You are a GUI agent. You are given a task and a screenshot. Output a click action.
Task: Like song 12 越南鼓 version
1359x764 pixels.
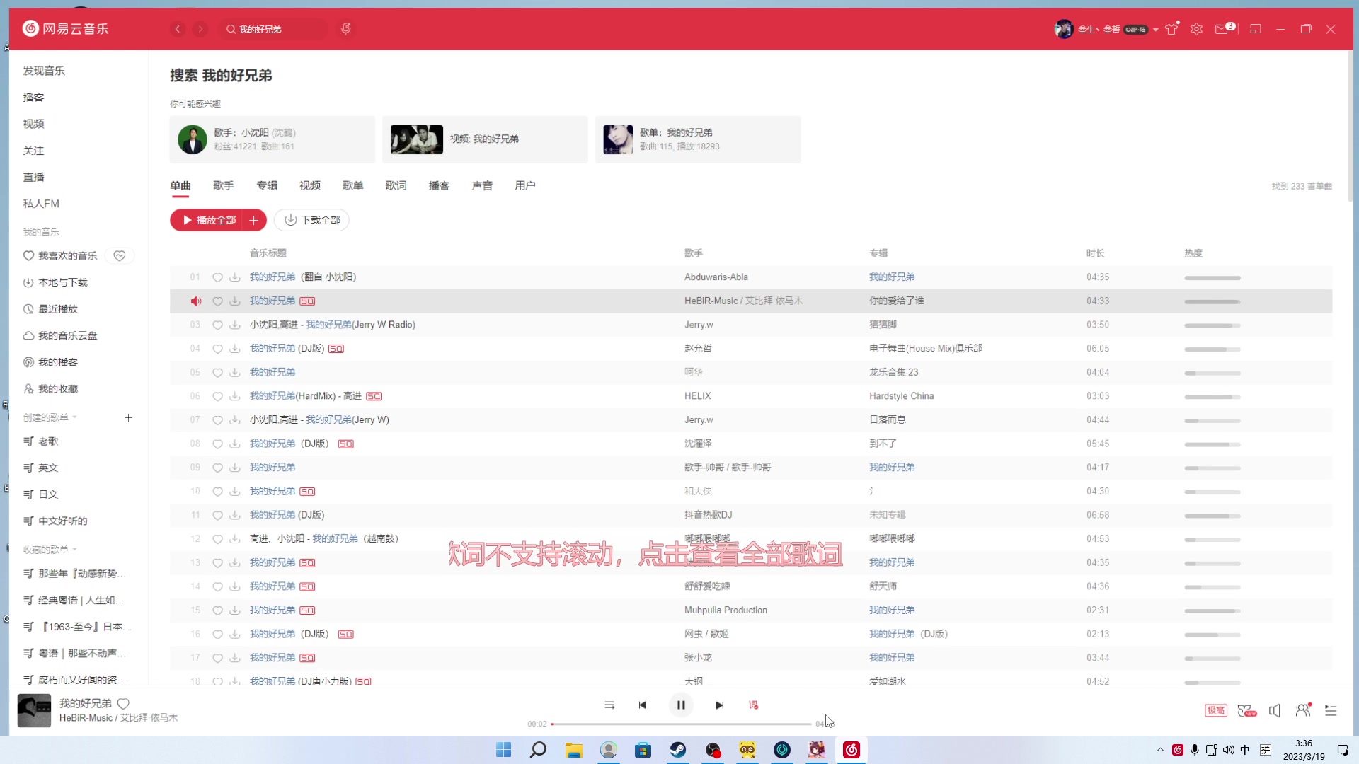(217, 539)
